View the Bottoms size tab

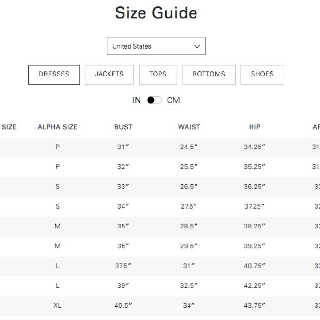tap(209, 75)
